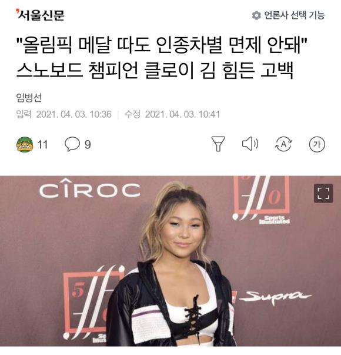Viewport: 341px width, 355px height.
Task: Play article audio with speaker icon
Action: [250, 144]
